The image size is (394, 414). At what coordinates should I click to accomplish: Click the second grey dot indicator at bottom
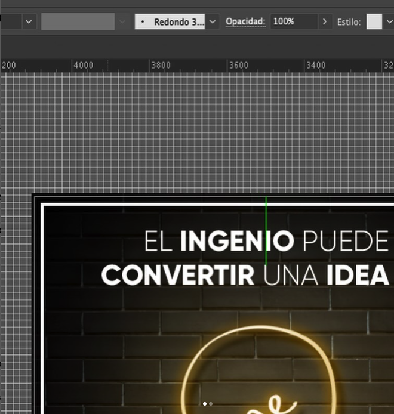coord(211,404)
